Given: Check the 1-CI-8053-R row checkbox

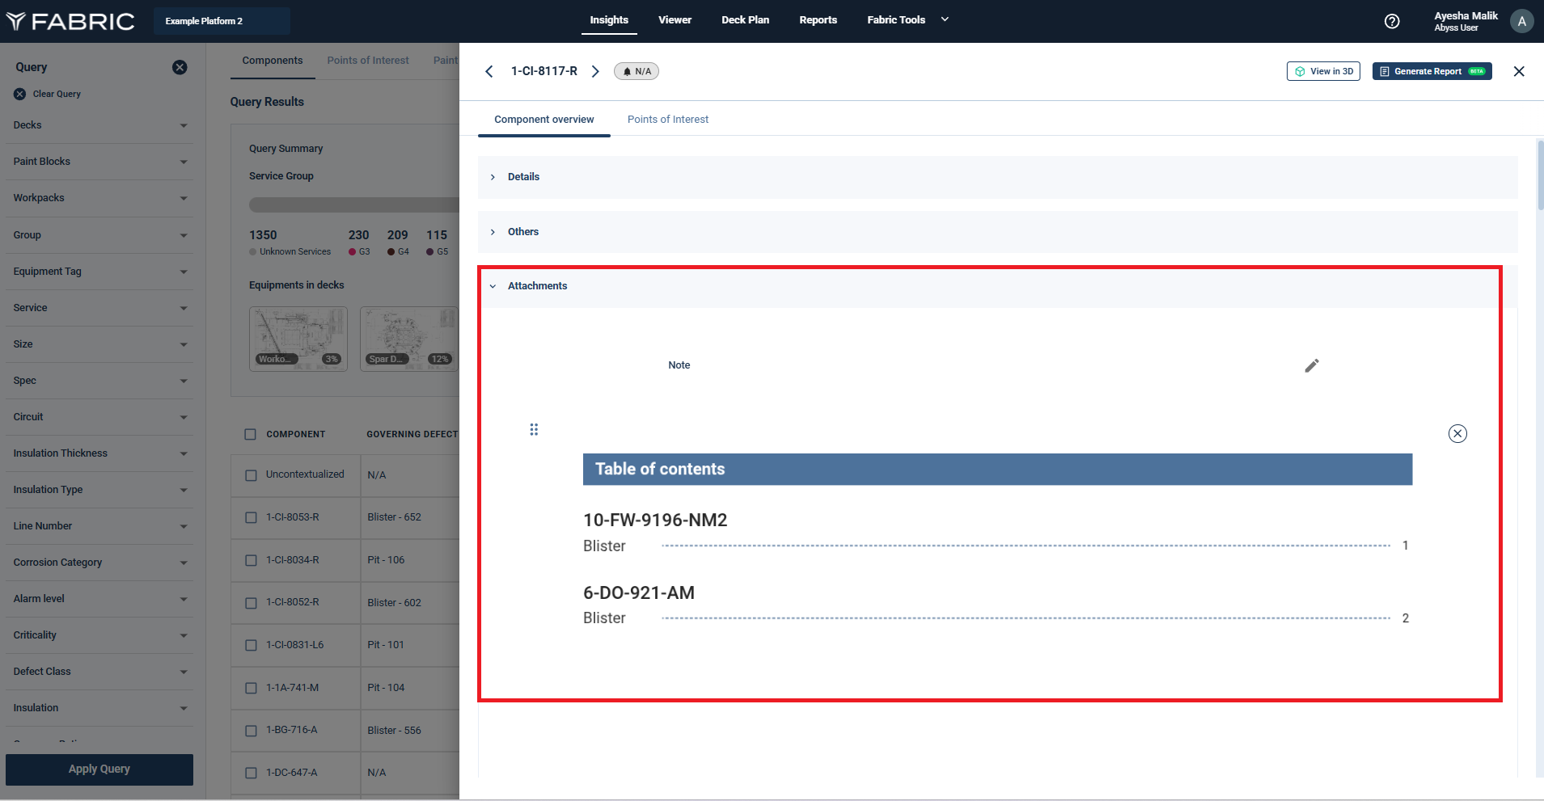Looking at the screenshot, I should (251, 517).
